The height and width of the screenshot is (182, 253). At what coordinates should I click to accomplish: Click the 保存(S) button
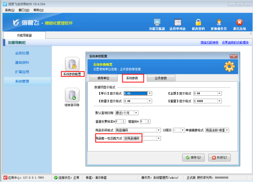click(x=194, y=157)
